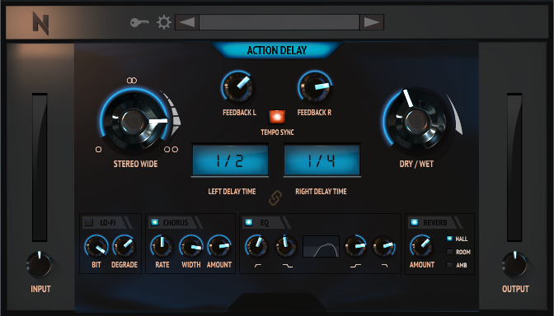The height and width of the screenshot is (316, 554).
Task: Click the Reverb section label
Action: (x=435, y=223)
